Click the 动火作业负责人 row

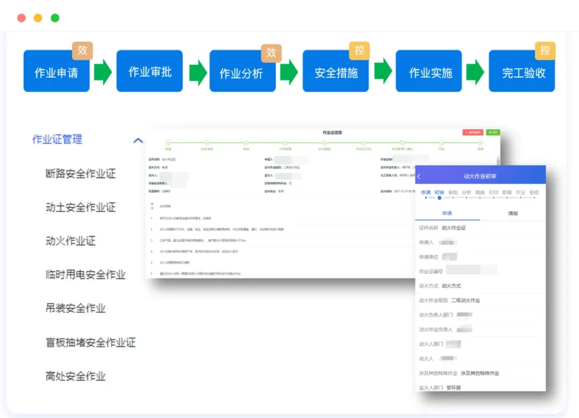(480, 330)
